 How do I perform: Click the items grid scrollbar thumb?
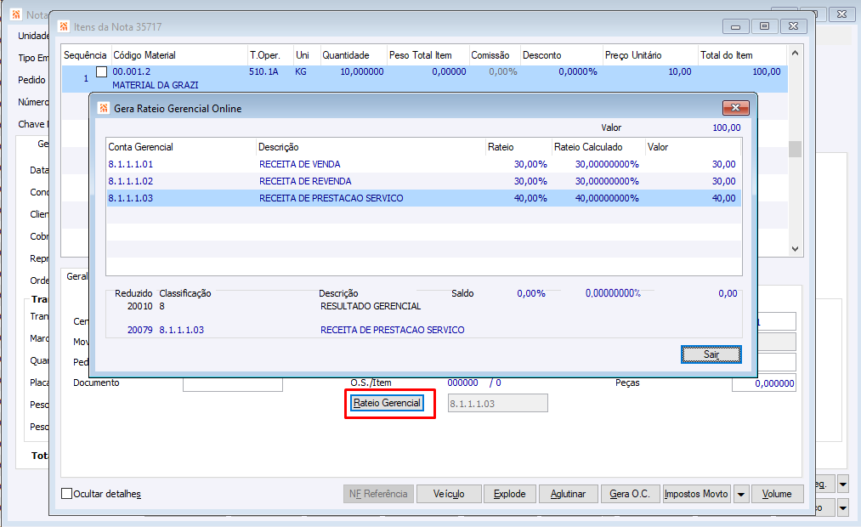click(795, 149)
